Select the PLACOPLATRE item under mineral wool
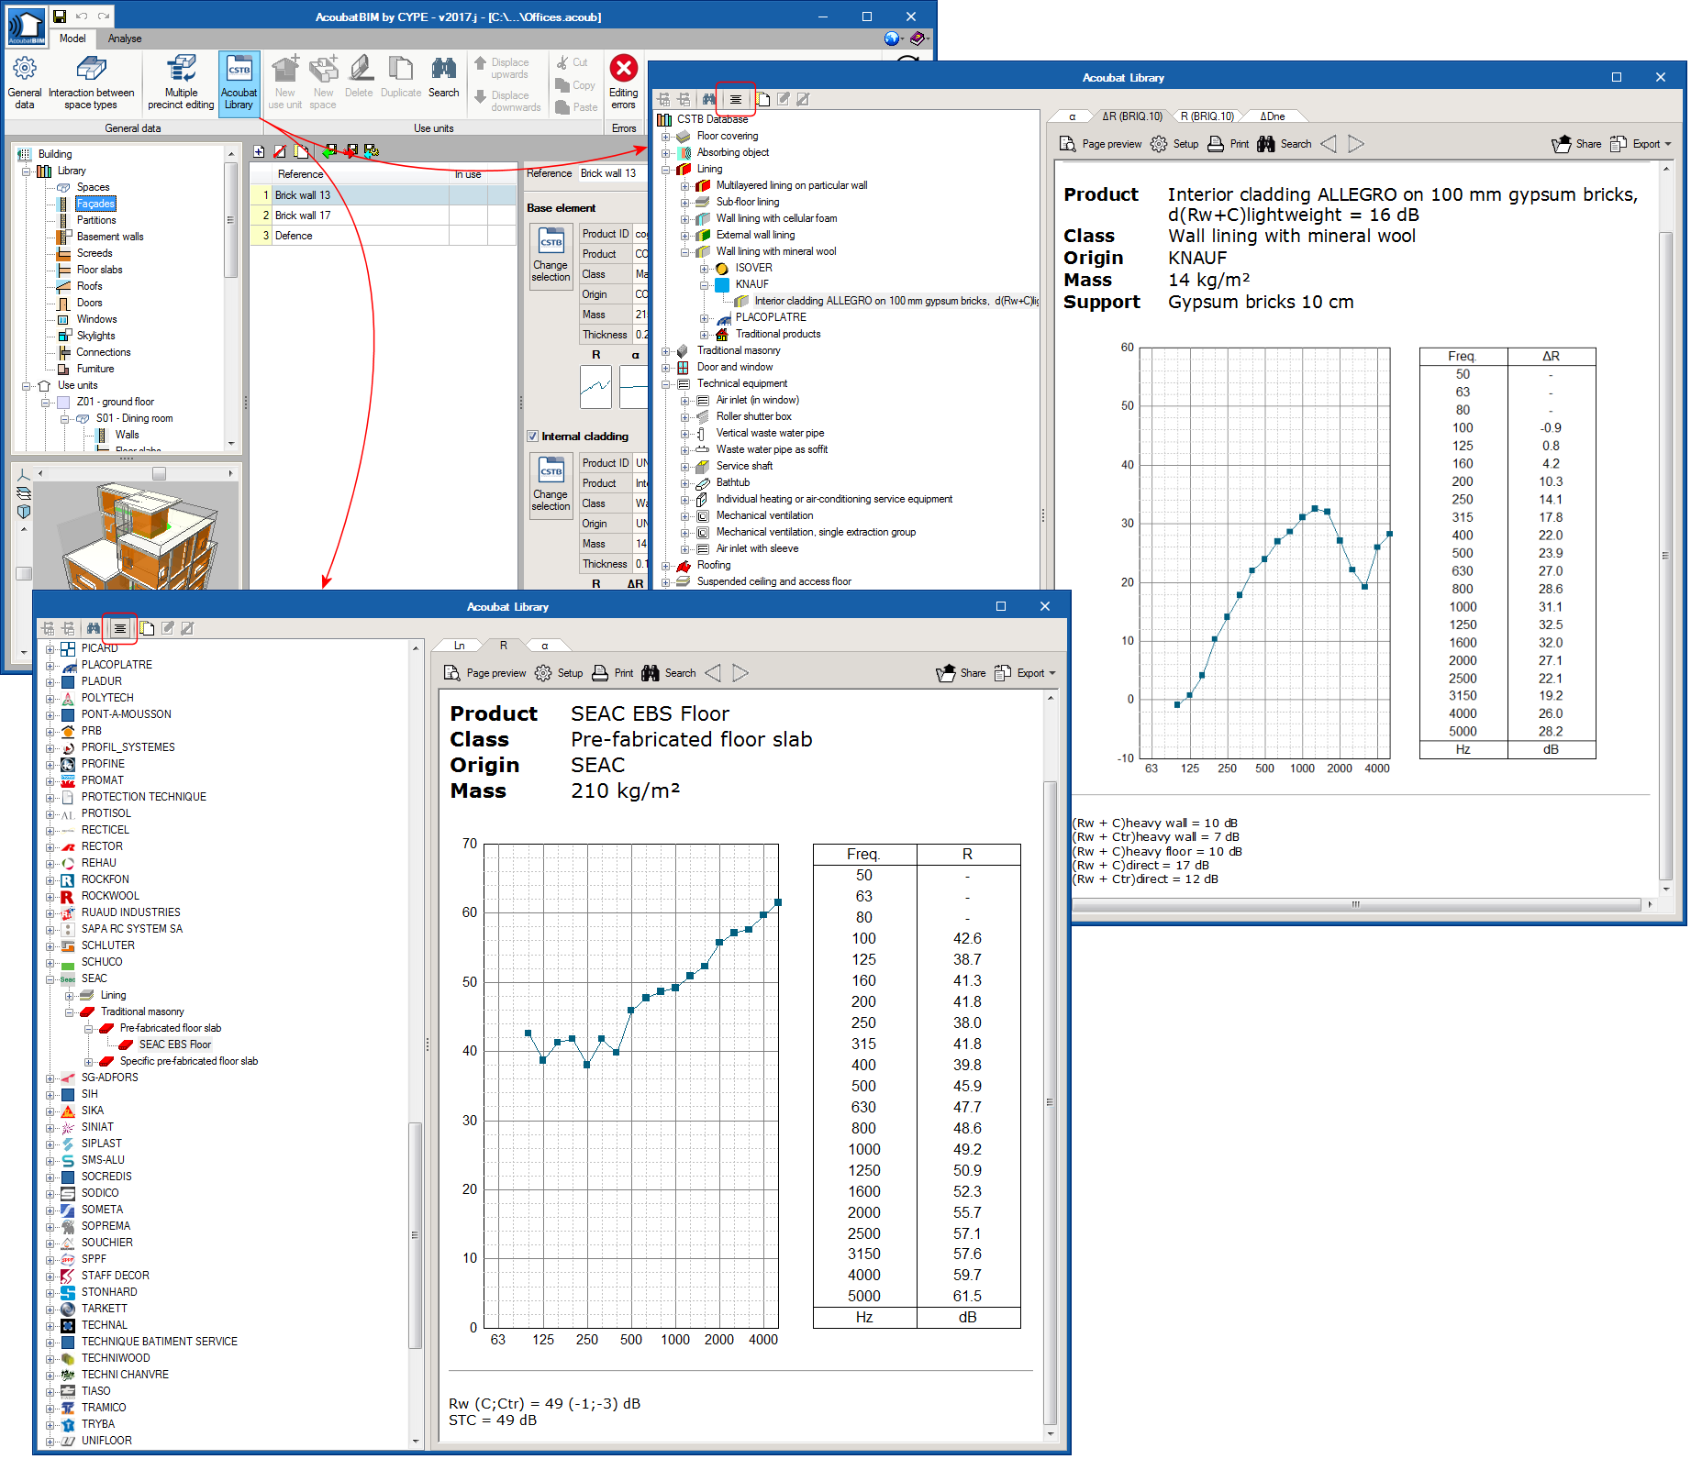 [771, 317]
